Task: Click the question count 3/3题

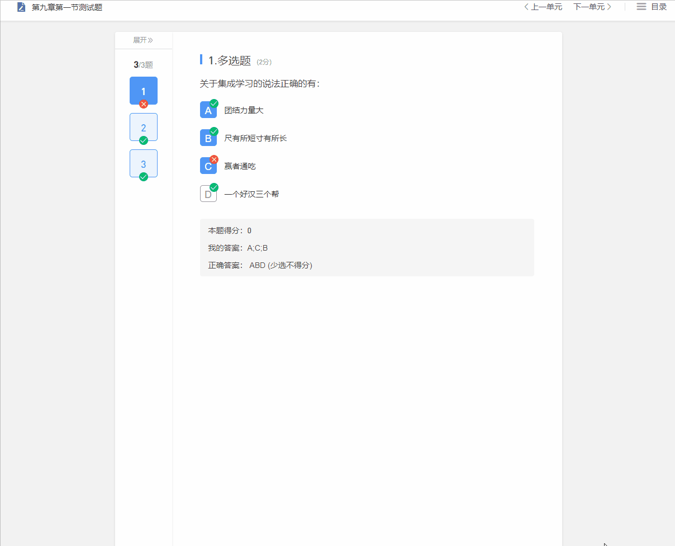Action: [x=143, y=65]
